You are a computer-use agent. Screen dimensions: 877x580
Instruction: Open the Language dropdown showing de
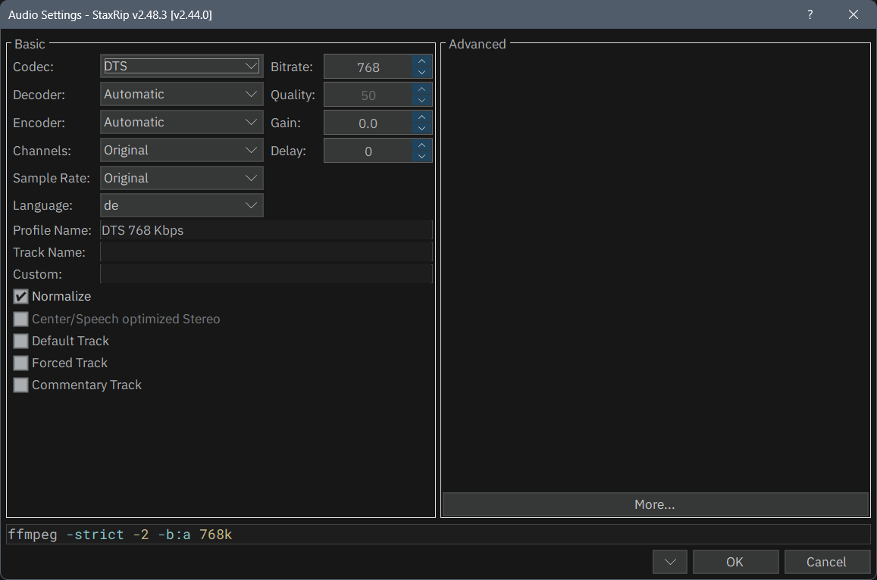tap(182, 205)
